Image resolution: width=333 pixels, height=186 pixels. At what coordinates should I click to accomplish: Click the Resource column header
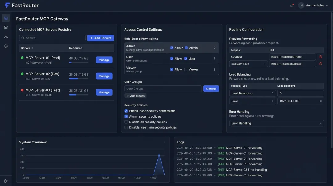click(76, 48)
